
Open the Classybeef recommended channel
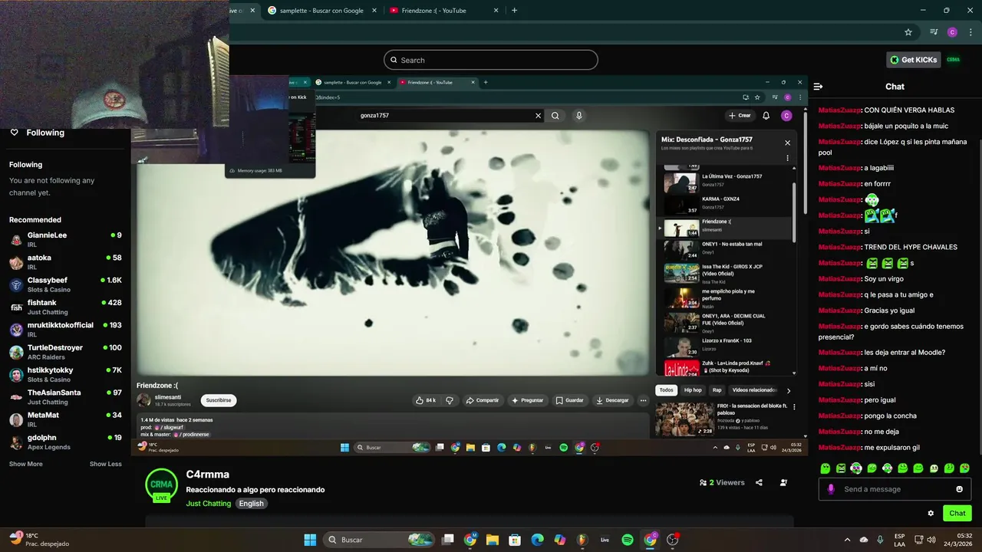(x=65, y=284)
